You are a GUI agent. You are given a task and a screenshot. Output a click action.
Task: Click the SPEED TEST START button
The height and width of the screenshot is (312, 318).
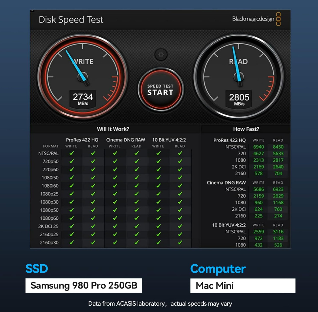(x=161, y=90)
